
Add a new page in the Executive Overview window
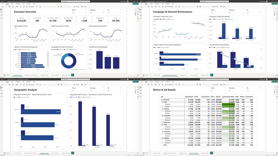[73, 75]
